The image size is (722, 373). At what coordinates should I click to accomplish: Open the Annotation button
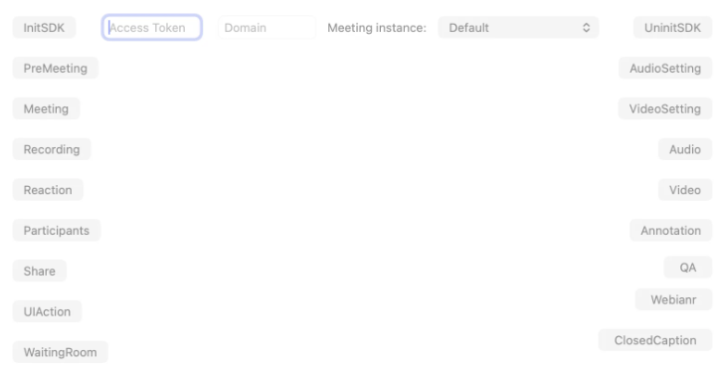click(670, 230)
